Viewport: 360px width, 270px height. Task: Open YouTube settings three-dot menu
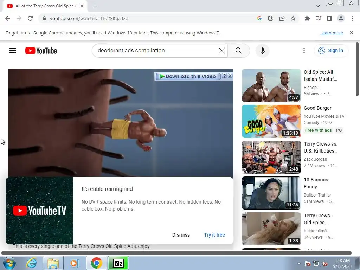tap(304, 51)
